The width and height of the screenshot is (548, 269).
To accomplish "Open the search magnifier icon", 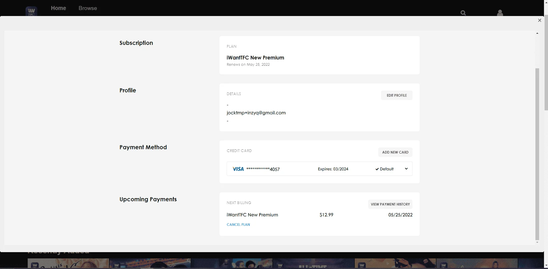I will (x=463, y=13).
